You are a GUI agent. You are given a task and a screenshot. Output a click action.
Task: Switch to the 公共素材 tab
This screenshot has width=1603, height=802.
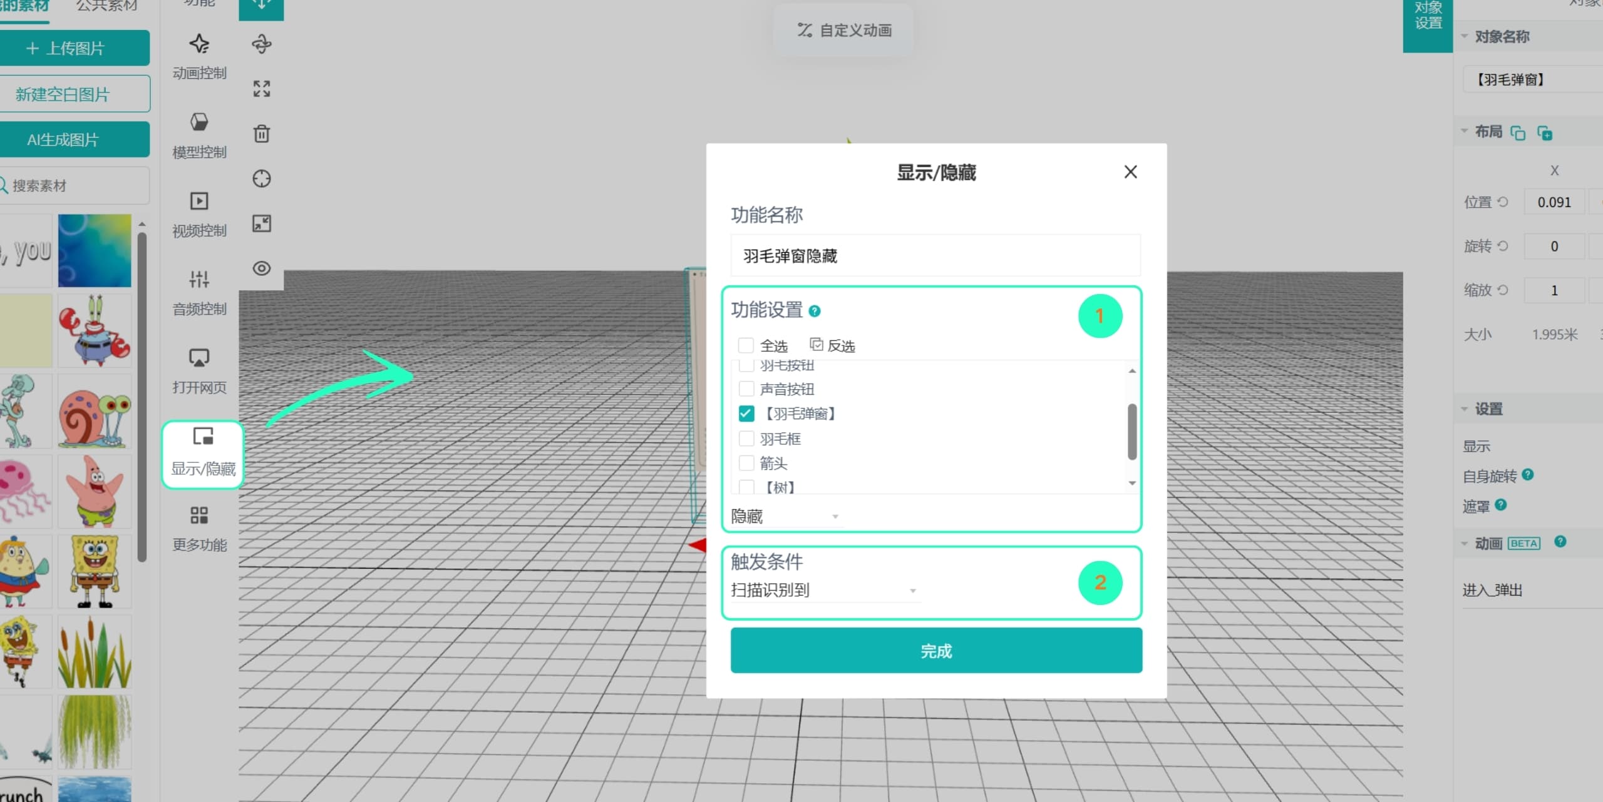106,6
